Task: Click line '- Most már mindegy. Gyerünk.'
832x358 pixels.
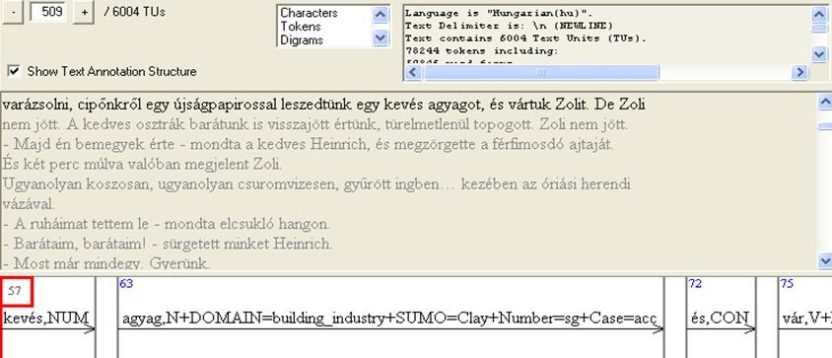Action: tap(106, 263)
